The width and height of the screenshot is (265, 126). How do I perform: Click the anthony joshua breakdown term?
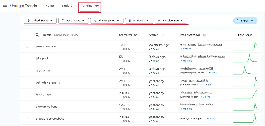(188, 56)
